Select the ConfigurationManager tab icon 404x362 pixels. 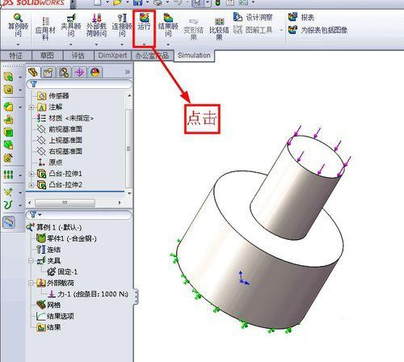pos(64,72)
